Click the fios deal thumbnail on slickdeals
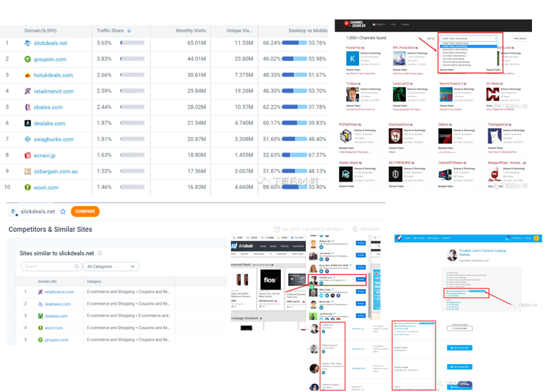557x392 pixels. [x=270, y=280]
